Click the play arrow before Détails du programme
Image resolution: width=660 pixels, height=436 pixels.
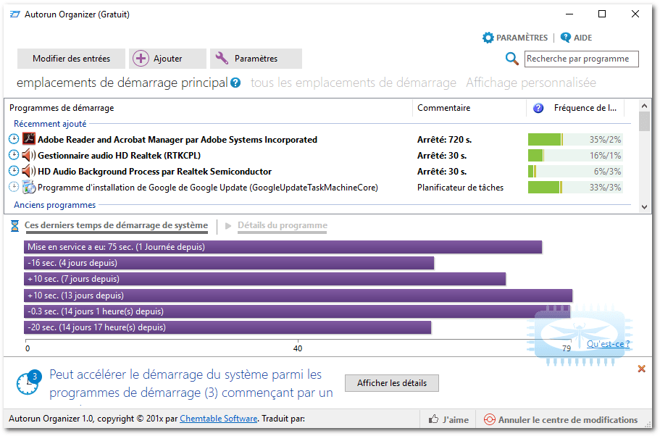(x=228, y=226)
